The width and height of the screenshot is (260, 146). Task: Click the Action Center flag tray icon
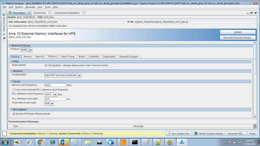[230, 142]
